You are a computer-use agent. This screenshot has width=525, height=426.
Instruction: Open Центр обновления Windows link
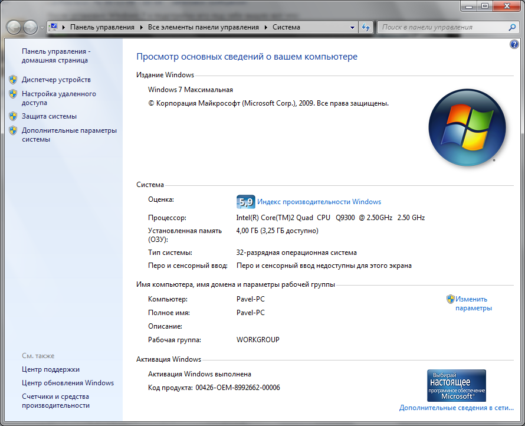click(x=68, y=383)
